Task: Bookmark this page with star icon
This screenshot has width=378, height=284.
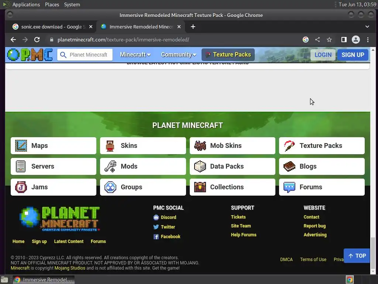Action: coord(329,40)
